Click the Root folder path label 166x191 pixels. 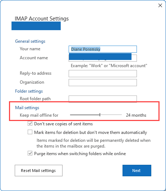35,99
